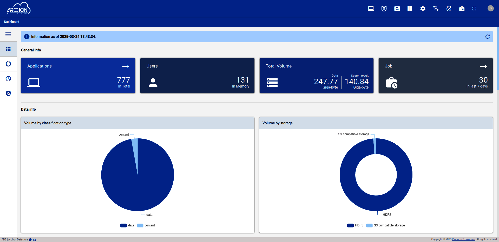The width and height of the screenshot is (499, 242).
Task: Select the Dashboard breadcrumb tab
Action: pyautogui.click(x=11, y=22)
